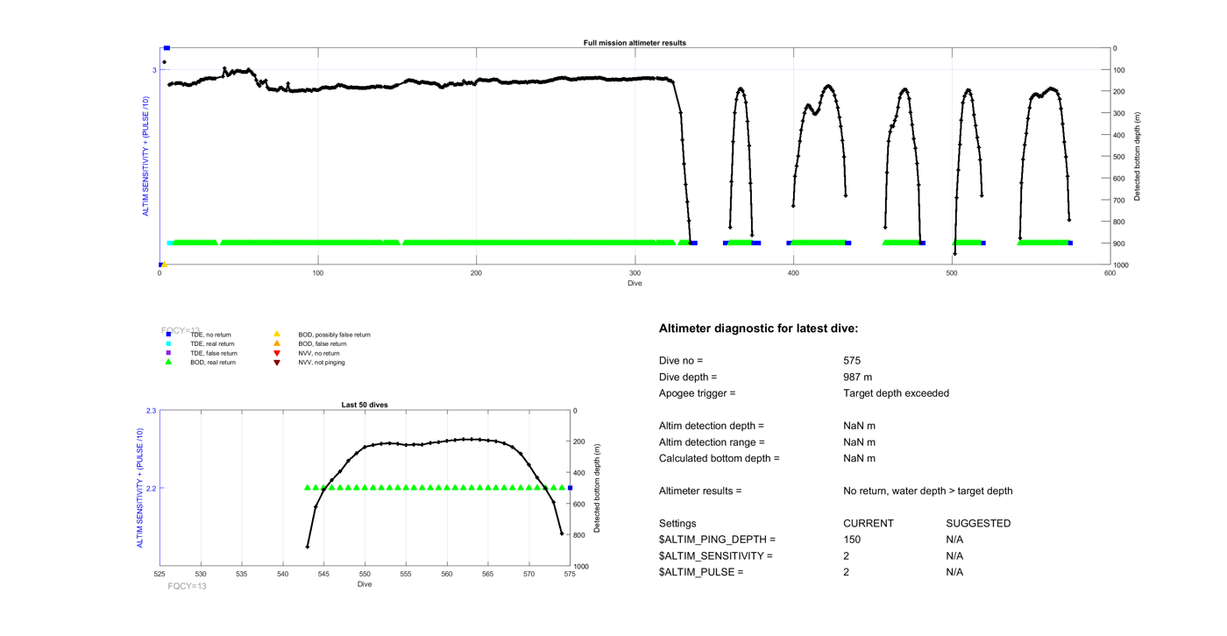Click the N/A suggested value for ALTIM_PULSE

954,572
